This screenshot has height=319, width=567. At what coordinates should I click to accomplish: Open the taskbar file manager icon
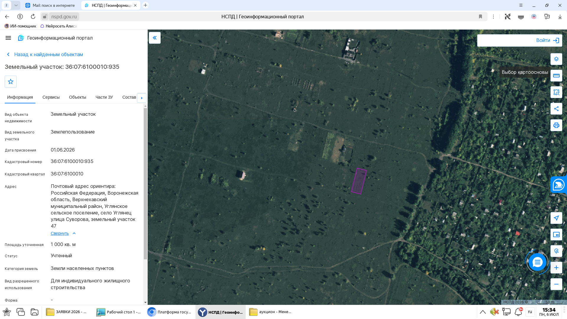coord(35,312)
